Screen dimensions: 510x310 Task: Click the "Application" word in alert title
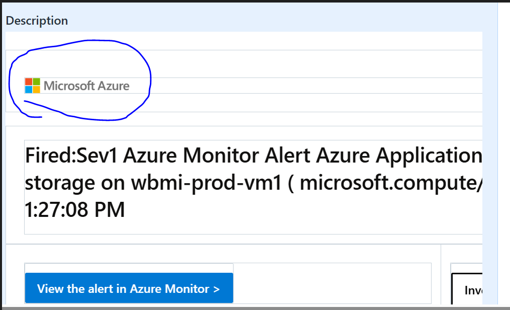click(x=429, y=156)
